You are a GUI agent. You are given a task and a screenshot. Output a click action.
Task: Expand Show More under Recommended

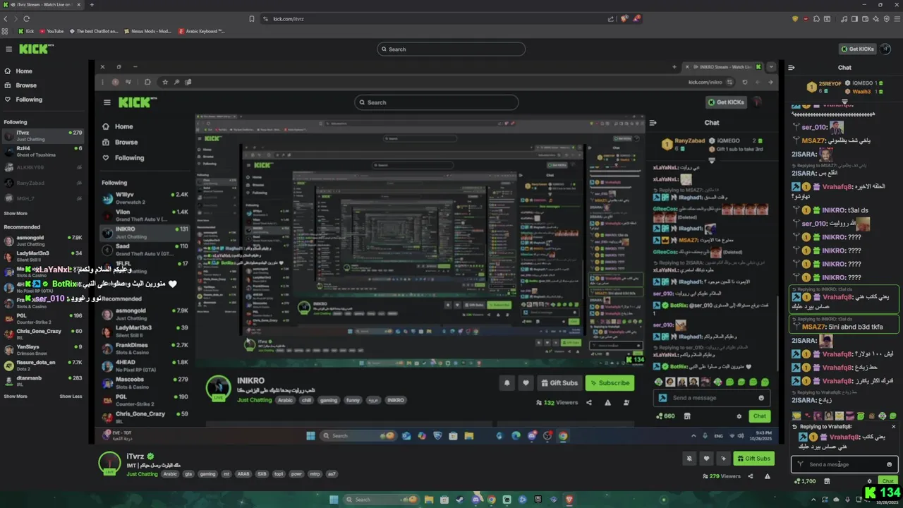16,397
